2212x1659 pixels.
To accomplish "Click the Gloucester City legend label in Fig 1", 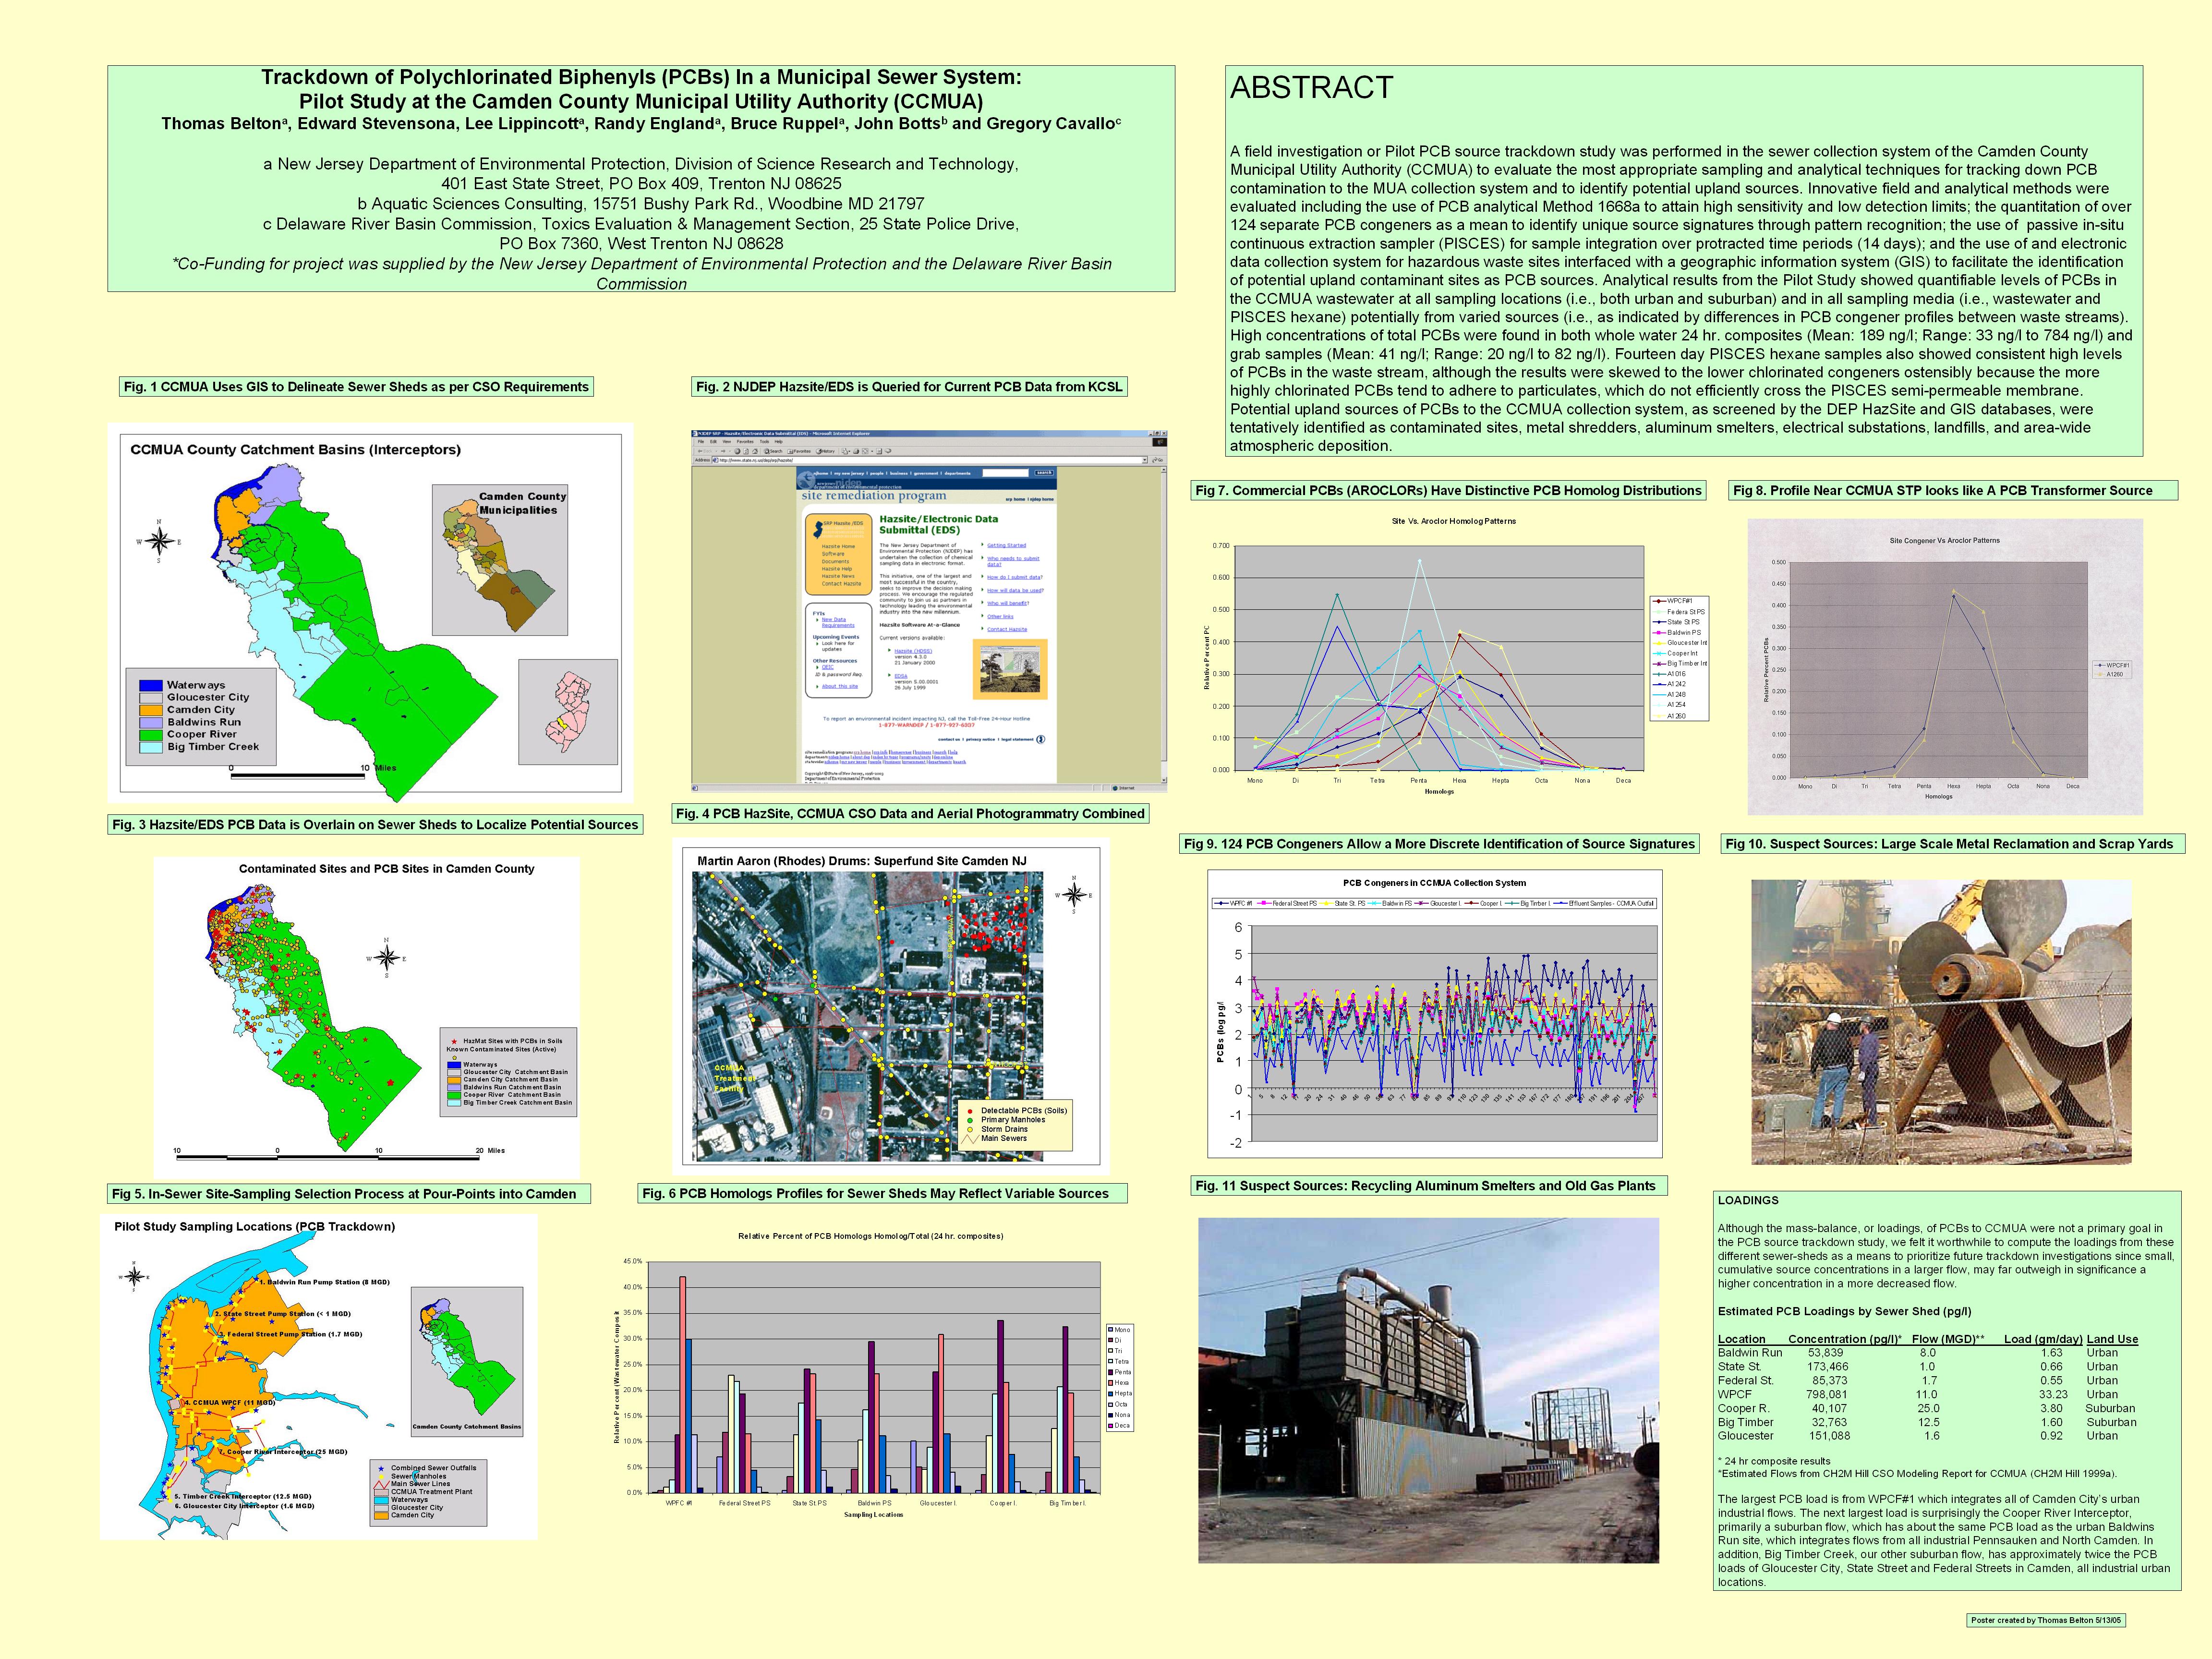I will click(208, 697).
